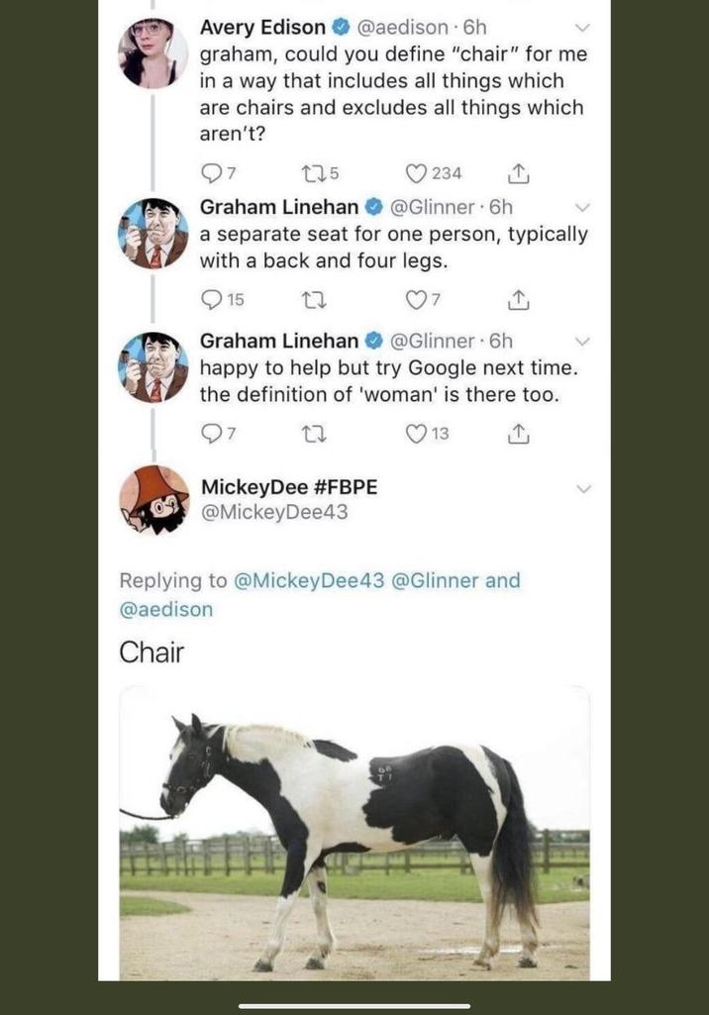The width and height of the screenshot is (709, 1015).
Task: Click the reply icon on Avery Edison's tweet
Action: point(211,171)
